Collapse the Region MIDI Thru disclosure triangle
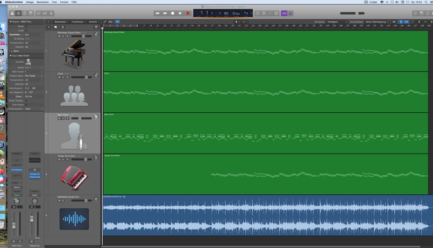 [x=11, y=21]
